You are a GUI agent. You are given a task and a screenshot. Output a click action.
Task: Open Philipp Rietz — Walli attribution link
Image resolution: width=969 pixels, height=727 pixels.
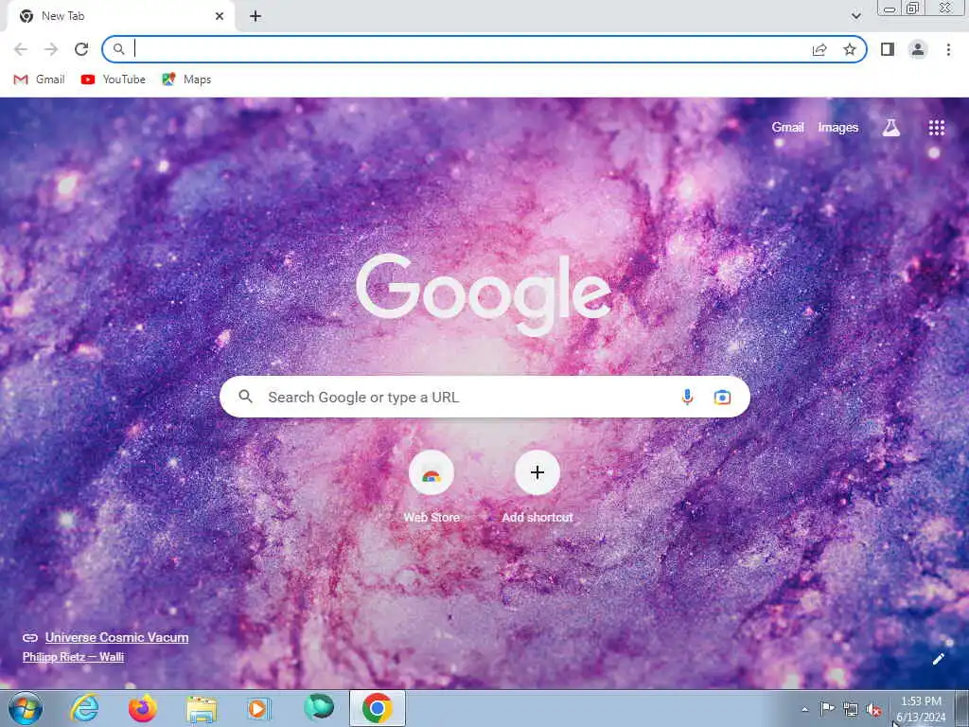73,657
